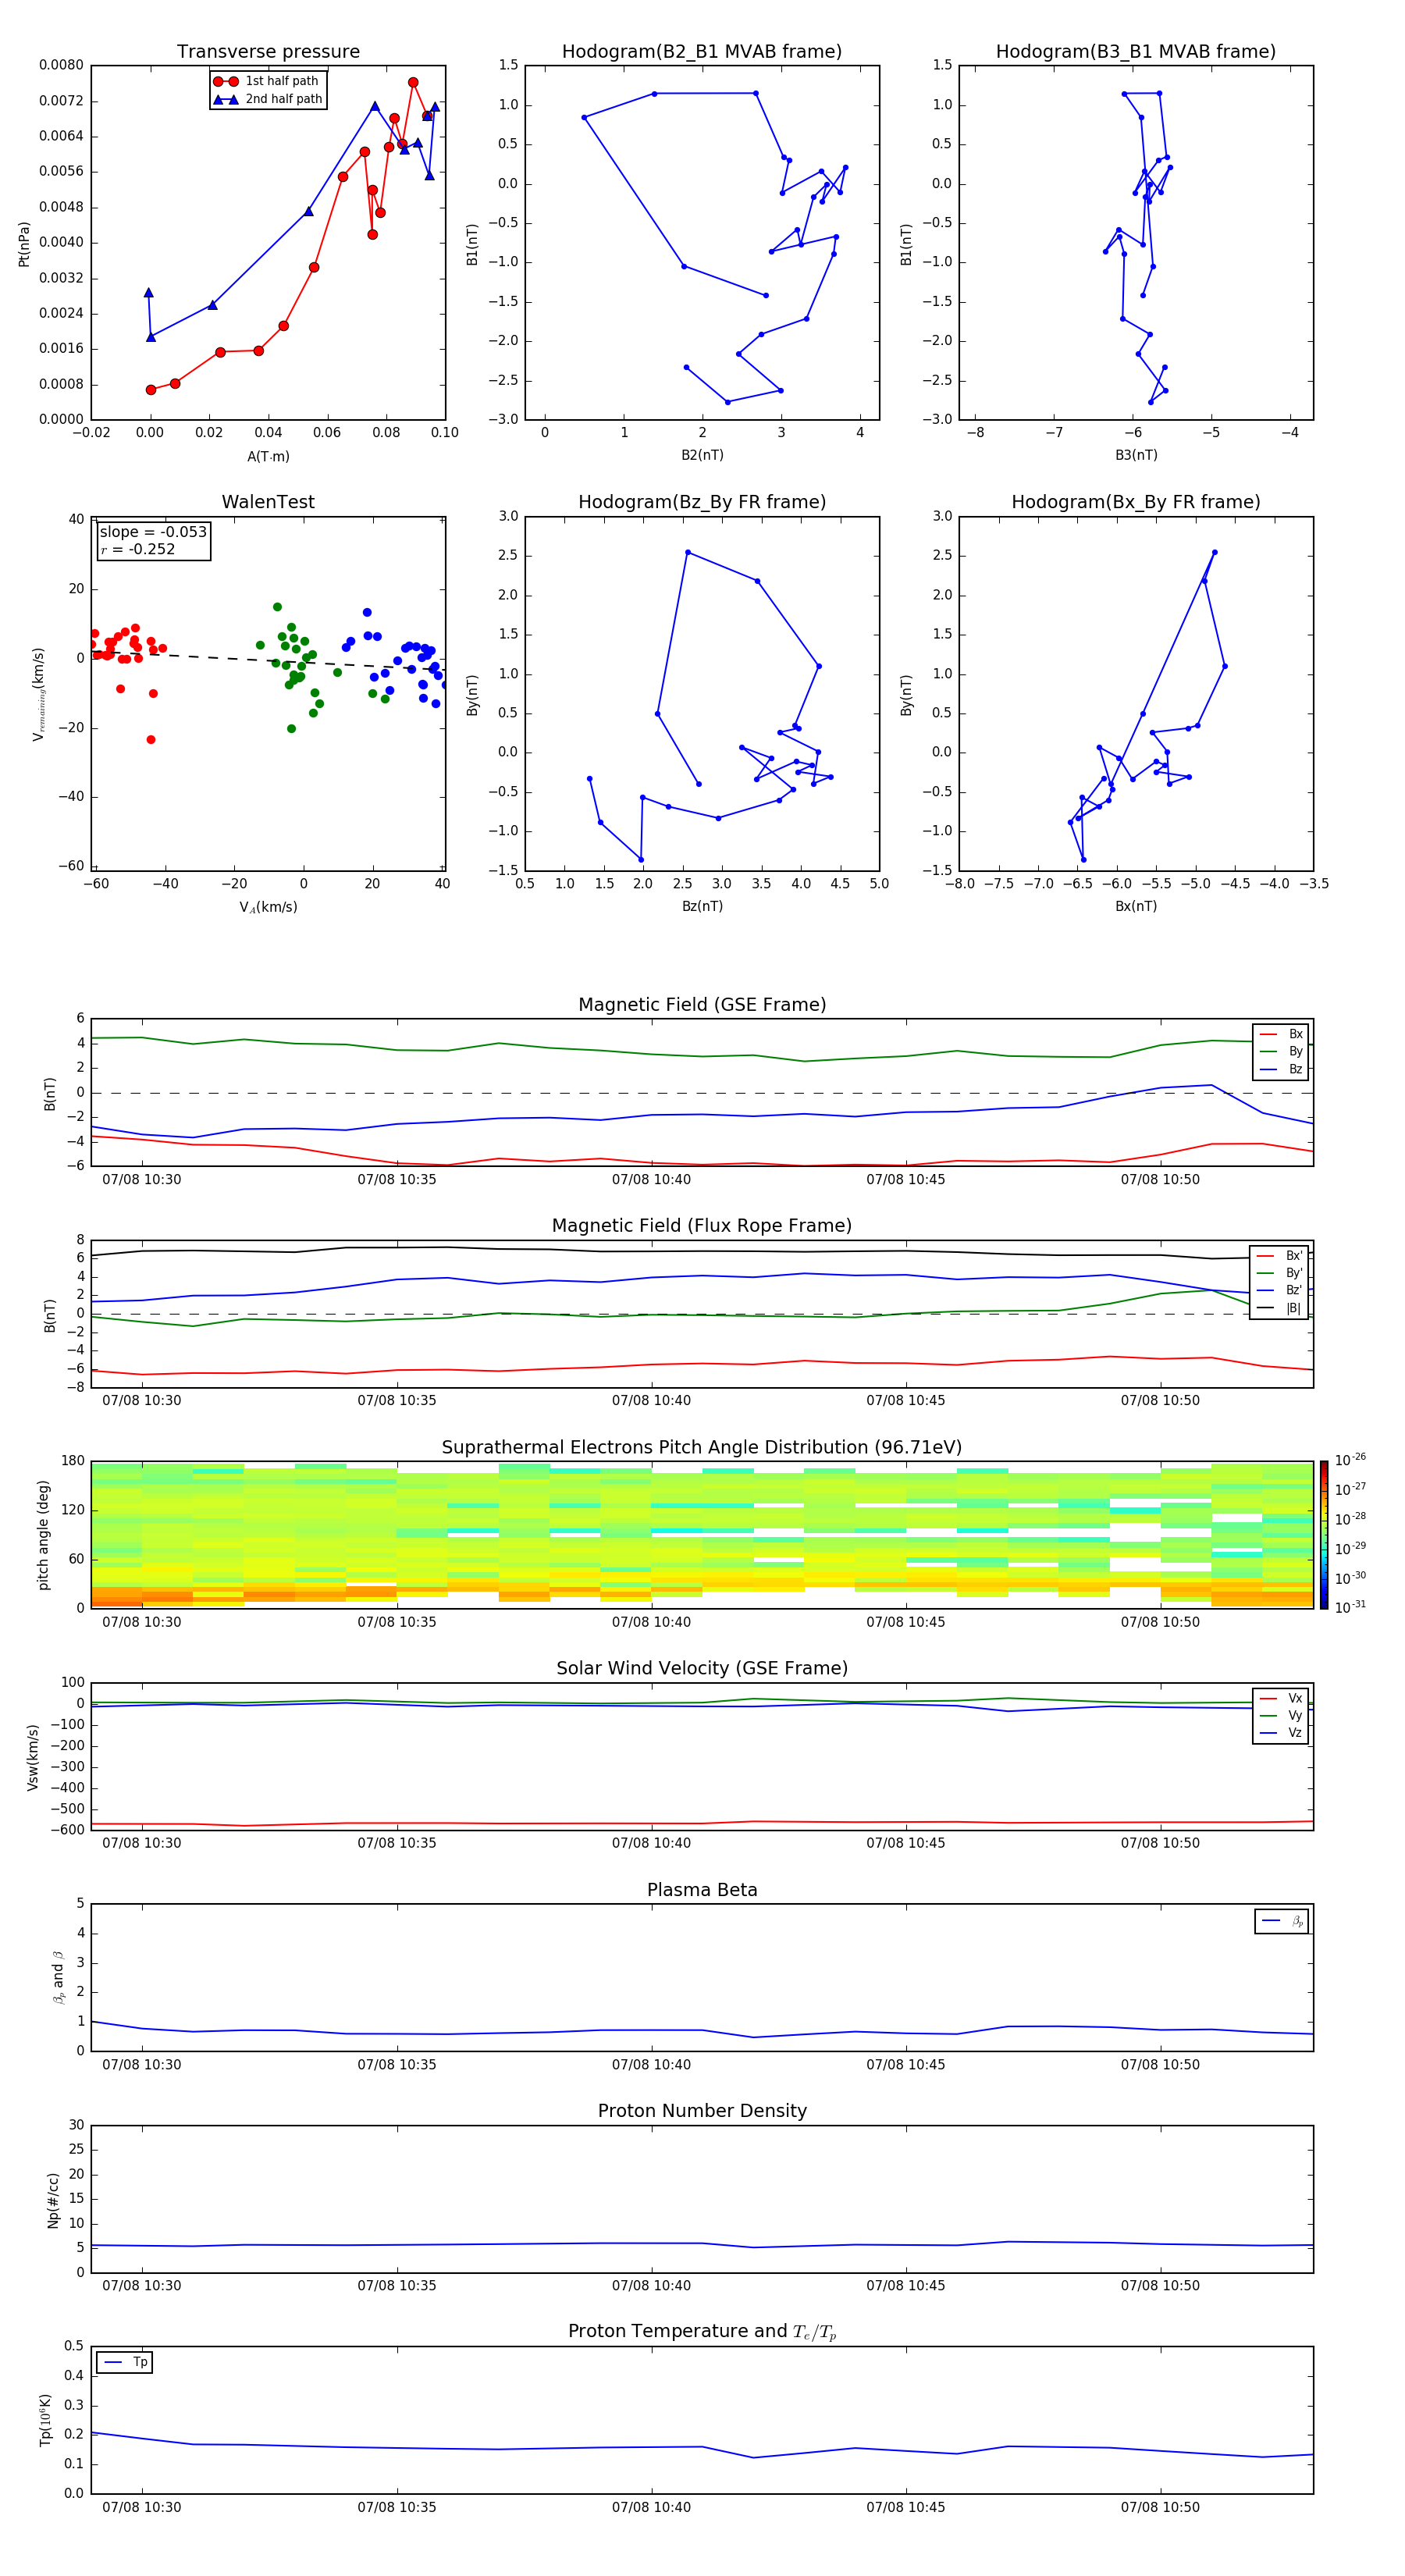The image size is (1405, 2576).
Task: Click 'Proton Temperature and Te/Tp' title
Action: click(x=702, y=2332)
